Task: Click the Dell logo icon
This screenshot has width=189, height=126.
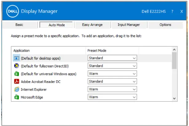Action: point(13,11)
